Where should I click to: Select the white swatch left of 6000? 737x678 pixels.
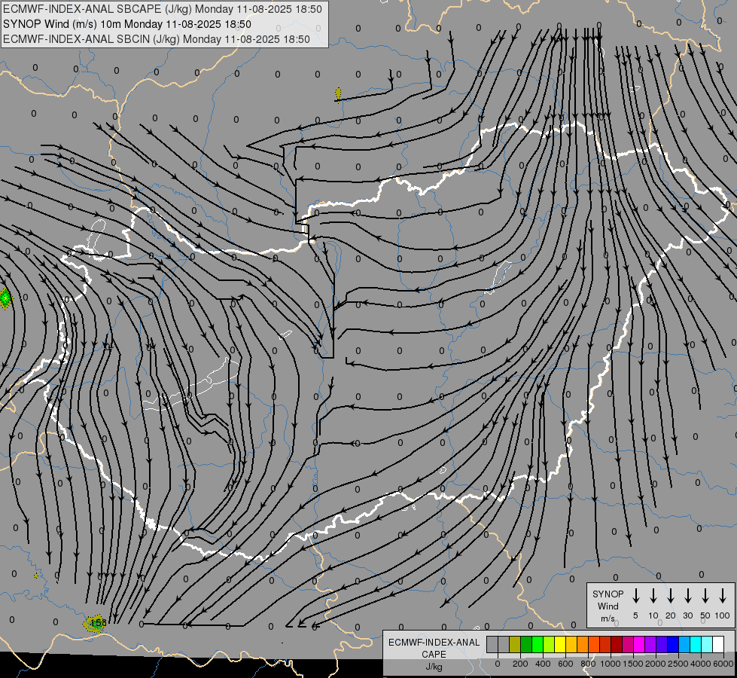point(718,645)
